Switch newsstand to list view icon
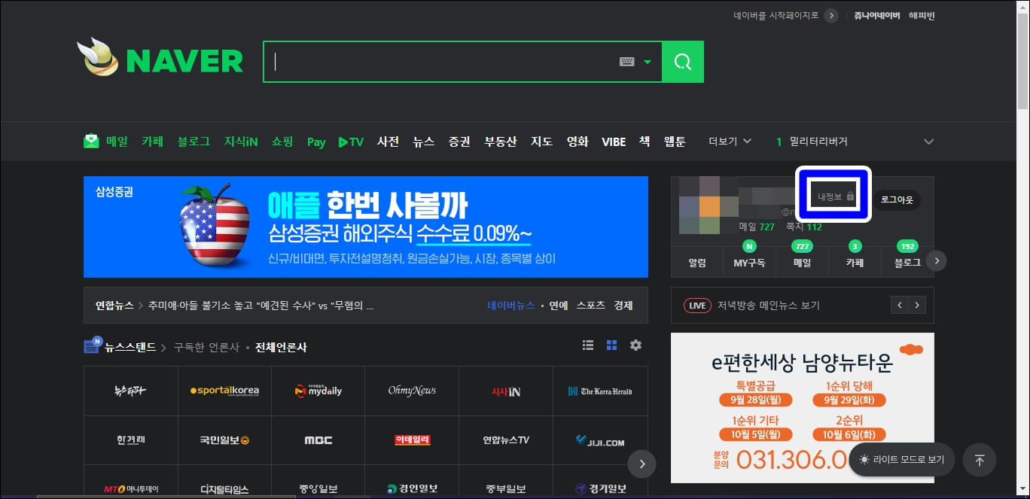The width and height of the screenshot is (1030, 499). click(588, 345)
